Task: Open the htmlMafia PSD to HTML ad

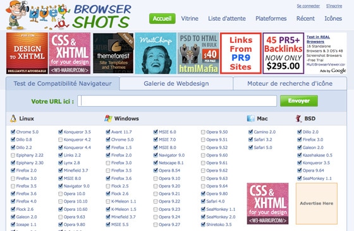Action: point(198,53)
